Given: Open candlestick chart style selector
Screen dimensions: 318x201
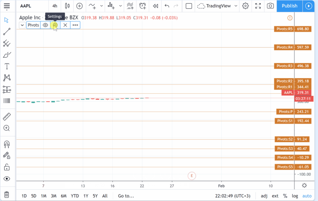Looking at the screenshot, I should tap(67, 6).
